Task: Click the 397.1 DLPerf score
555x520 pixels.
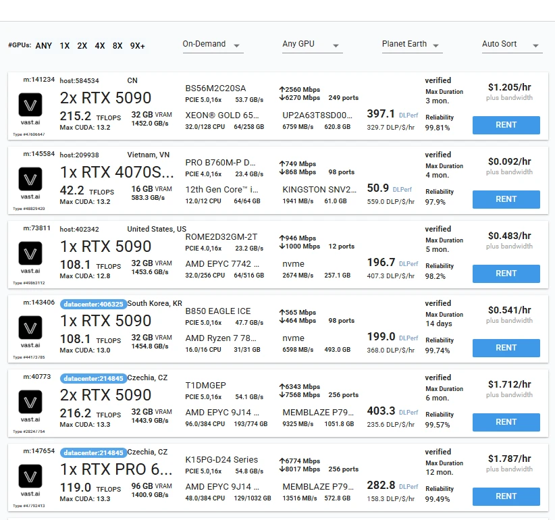Action: tap(381, 113)
